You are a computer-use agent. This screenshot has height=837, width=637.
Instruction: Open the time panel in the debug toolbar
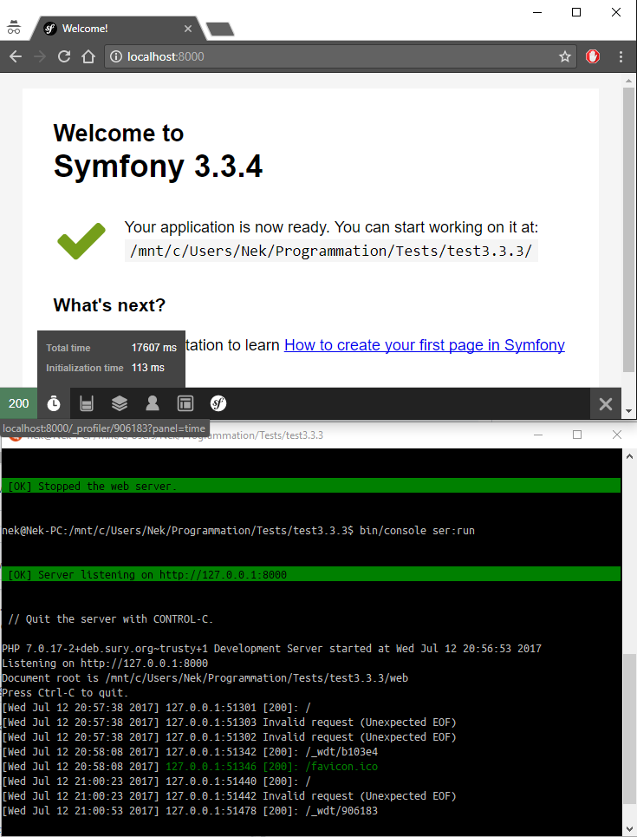[54, 403]
